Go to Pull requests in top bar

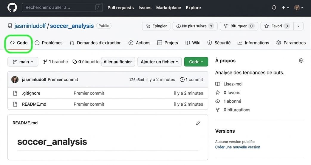click(x=120, y=8)
